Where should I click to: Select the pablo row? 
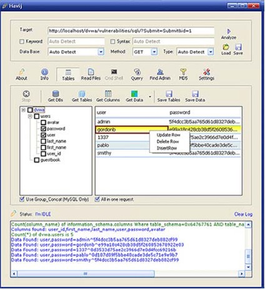[168, 145]
